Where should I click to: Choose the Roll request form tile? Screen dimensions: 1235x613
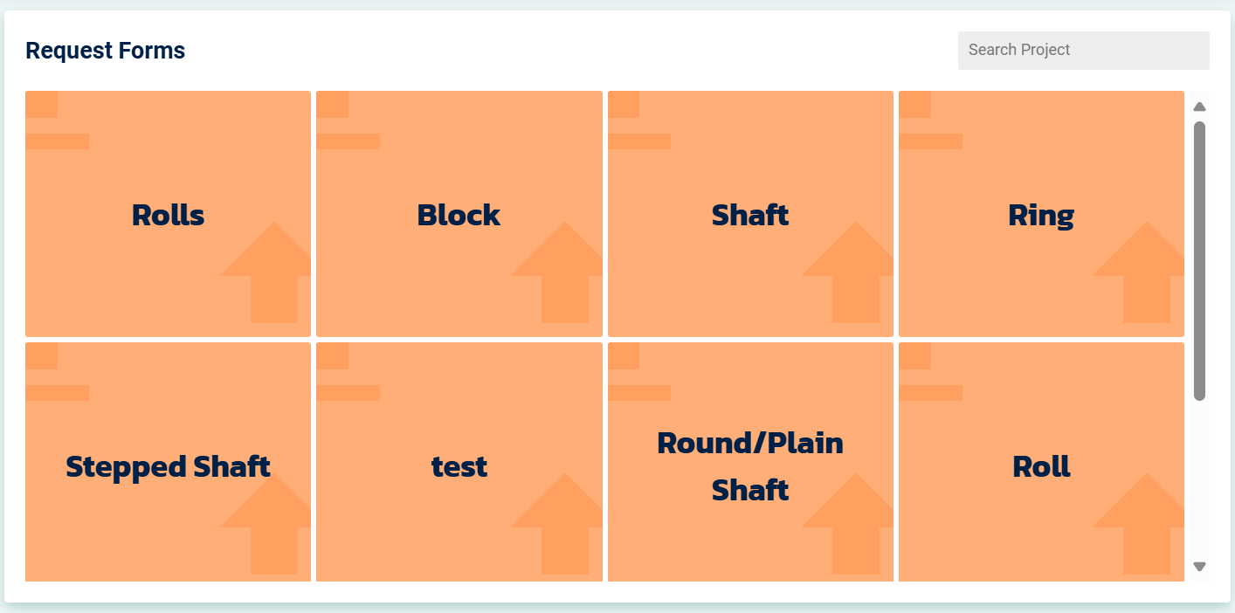[1041, 466]
